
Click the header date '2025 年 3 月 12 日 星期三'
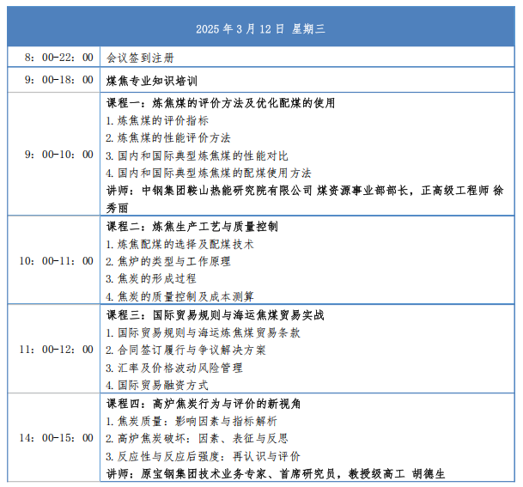click(x=260, y=29)
